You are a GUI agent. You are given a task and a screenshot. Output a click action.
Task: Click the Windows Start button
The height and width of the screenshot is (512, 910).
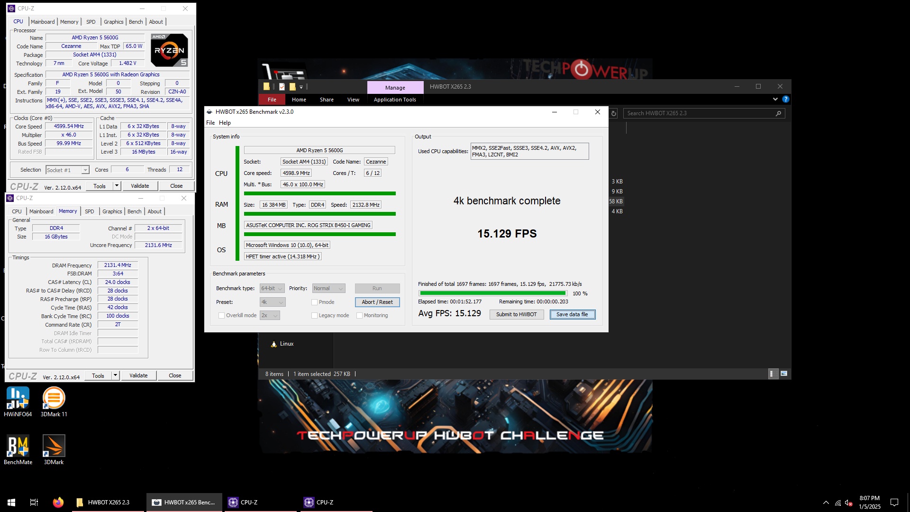pos(11,502)
